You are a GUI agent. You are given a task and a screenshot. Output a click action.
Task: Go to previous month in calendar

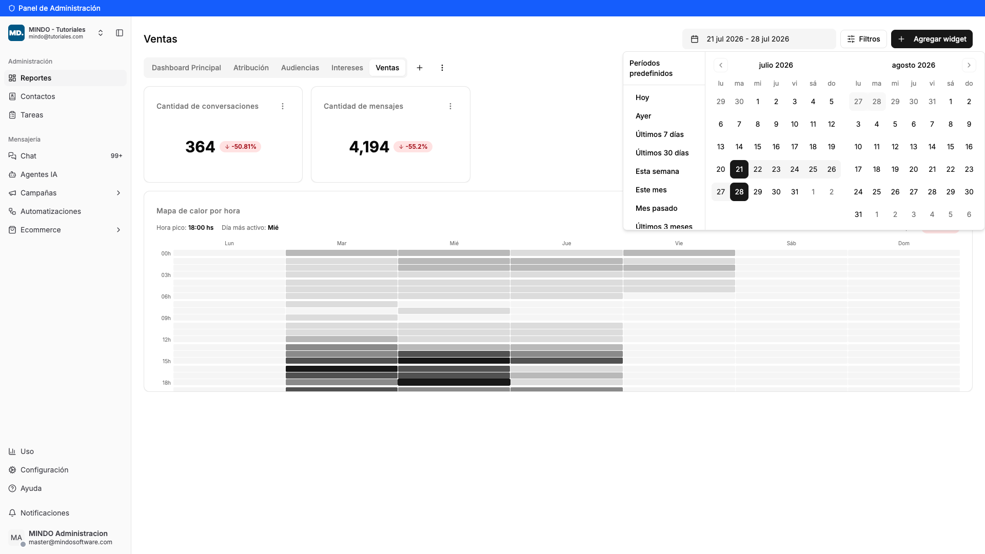tap(721, 65)
